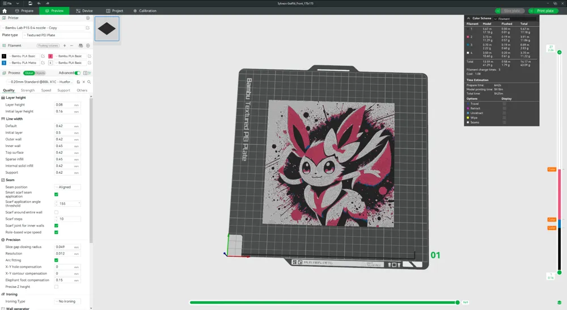This screenshot has height=310, width=567.
Task: Edit filament 4 preset
Action: coord(90,62)
